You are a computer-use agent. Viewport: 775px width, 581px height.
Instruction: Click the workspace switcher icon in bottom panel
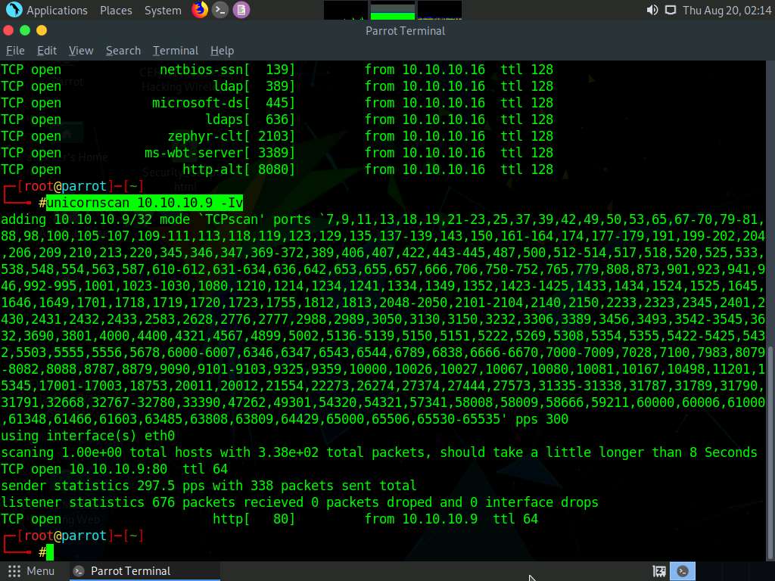pyautogui.click(x=659, y=571)
